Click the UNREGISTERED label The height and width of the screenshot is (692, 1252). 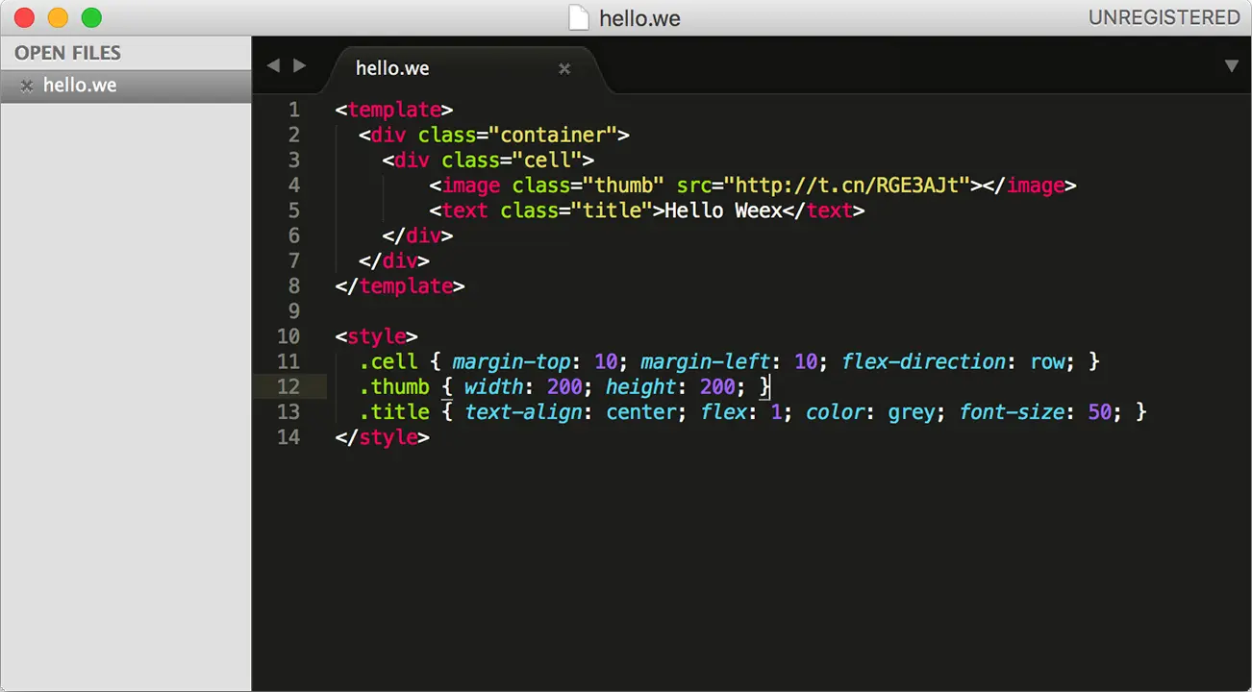coord(1164,17)
